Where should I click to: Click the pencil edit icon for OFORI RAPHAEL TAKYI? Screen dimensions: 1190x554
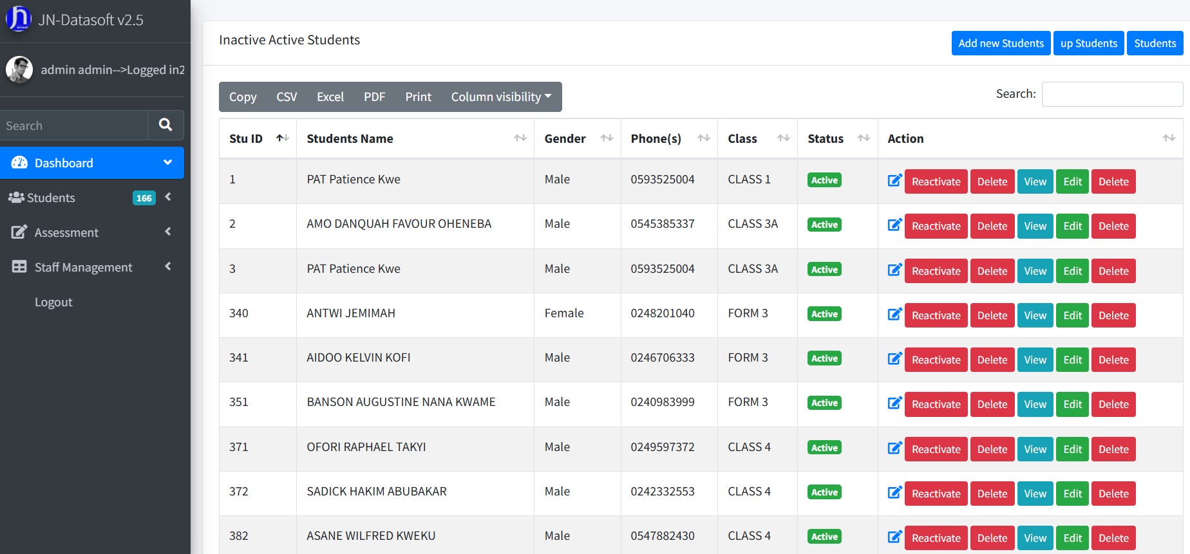(894, 448)
